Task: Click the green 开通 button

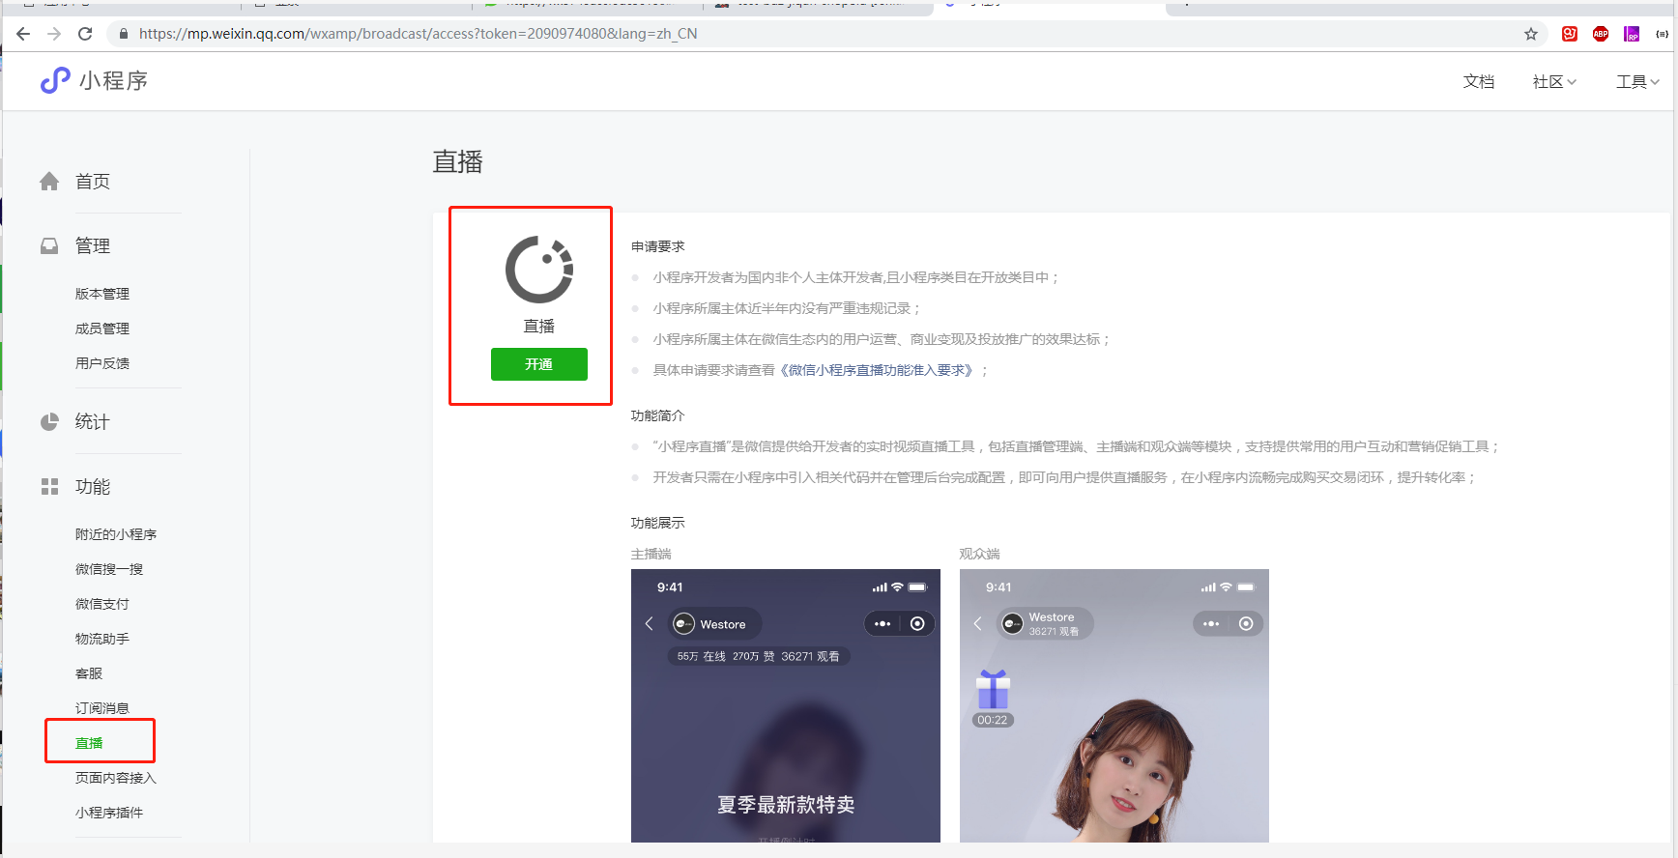Action: pos(539,364)
